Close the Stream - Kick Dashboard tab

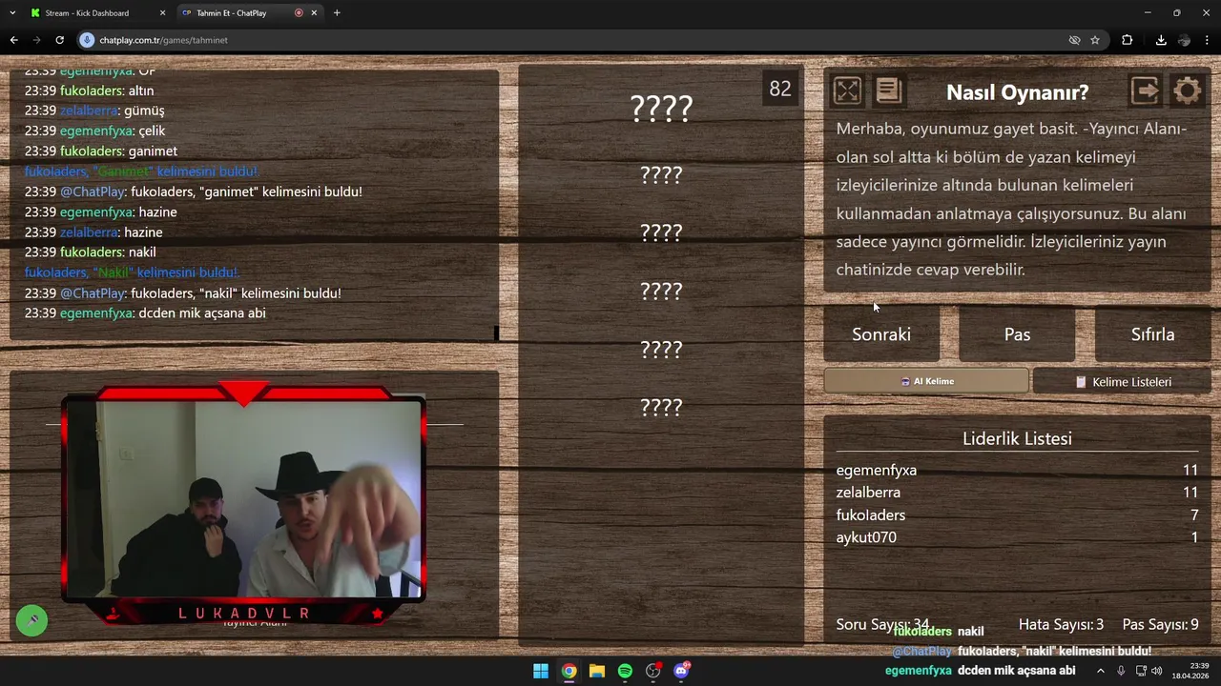(162, 12)
